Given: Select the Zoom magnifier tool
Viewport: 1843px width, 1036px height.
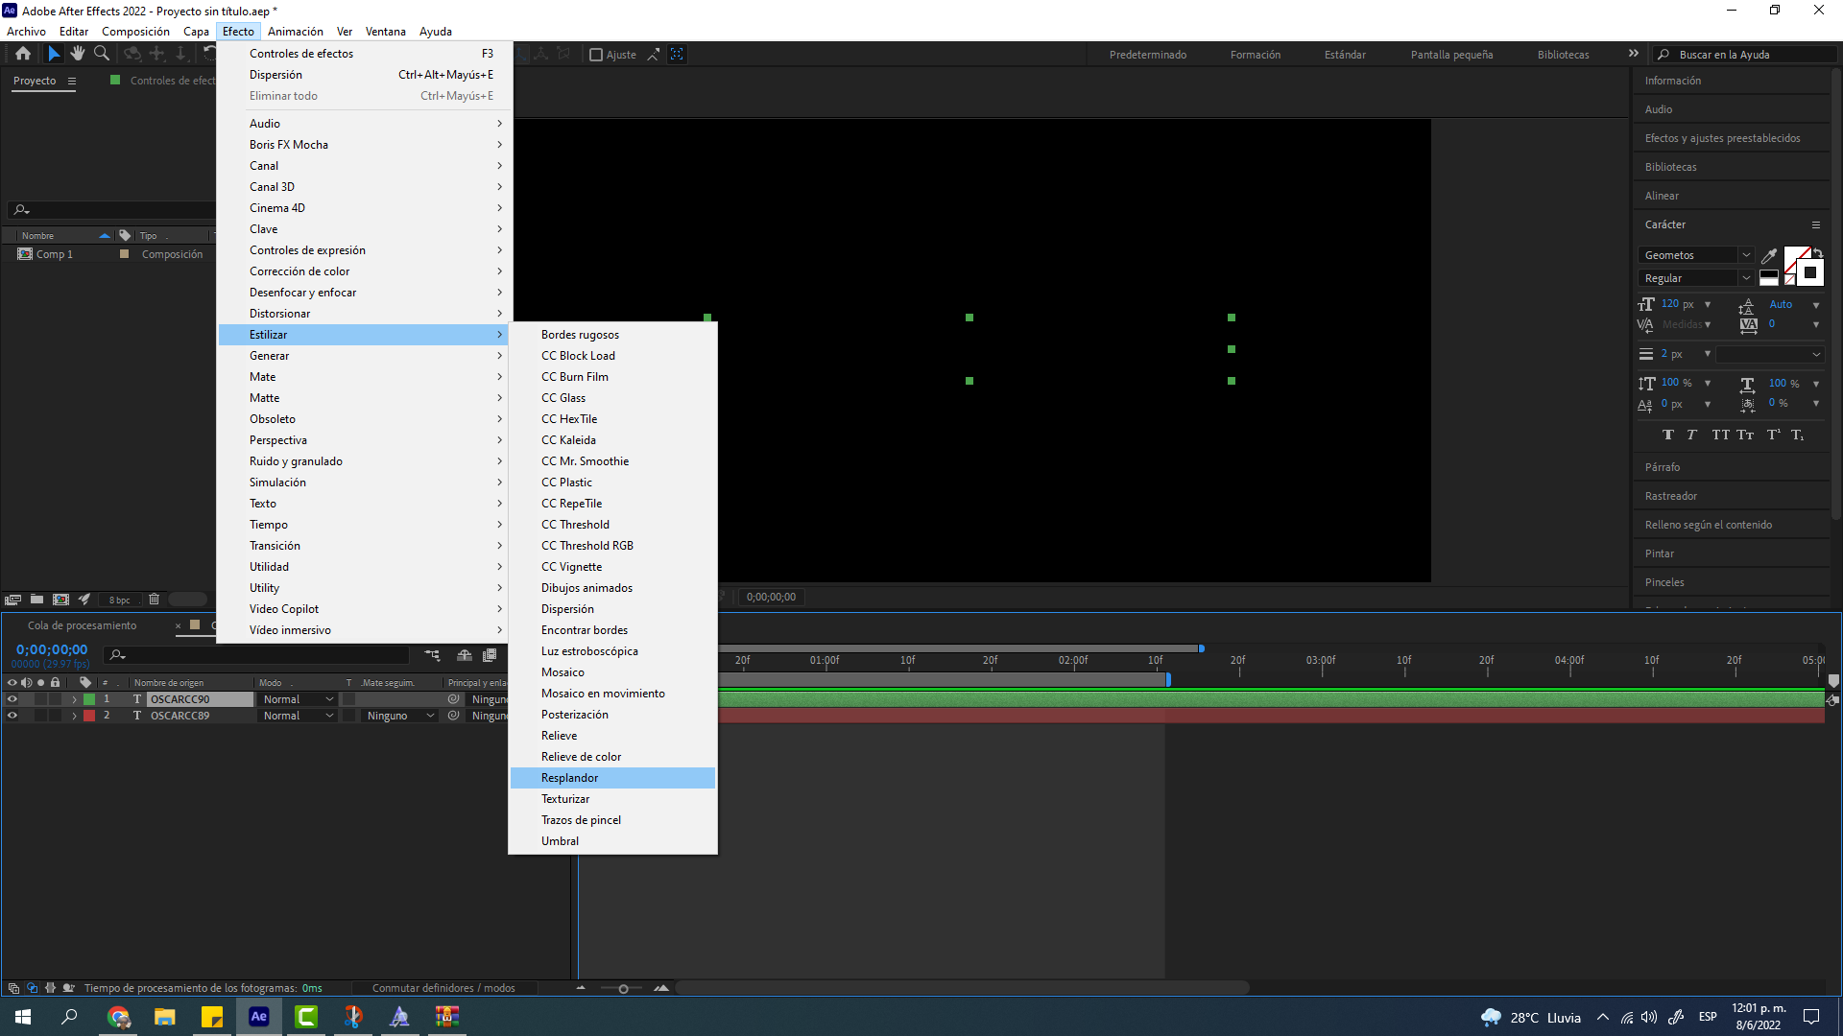Looking at the screenshot, I should point(102,54).
